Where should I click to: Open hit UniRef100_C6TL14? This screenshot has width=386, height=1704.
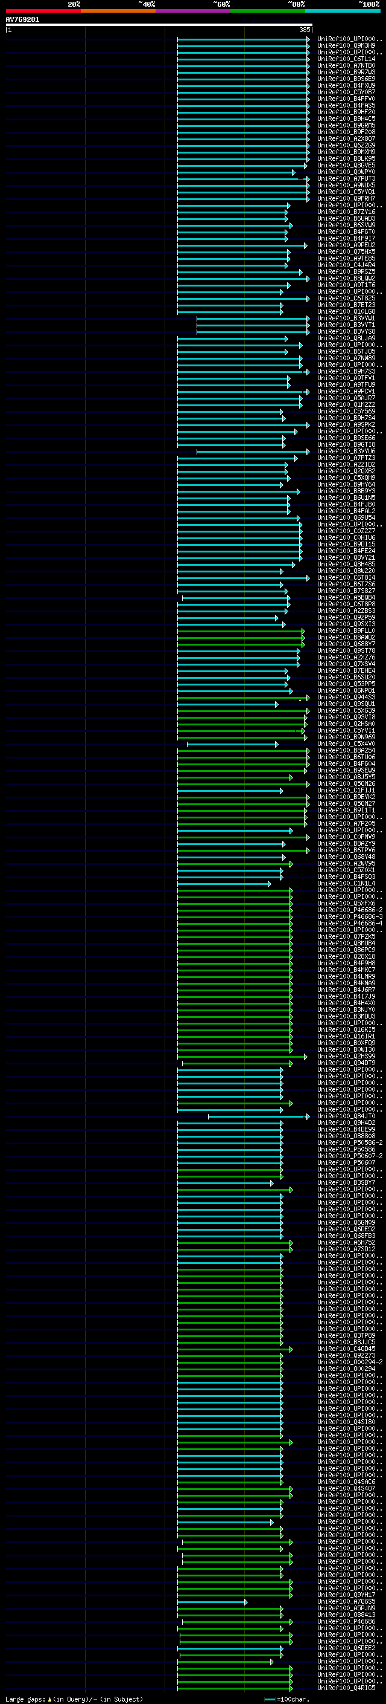point(346,59)
